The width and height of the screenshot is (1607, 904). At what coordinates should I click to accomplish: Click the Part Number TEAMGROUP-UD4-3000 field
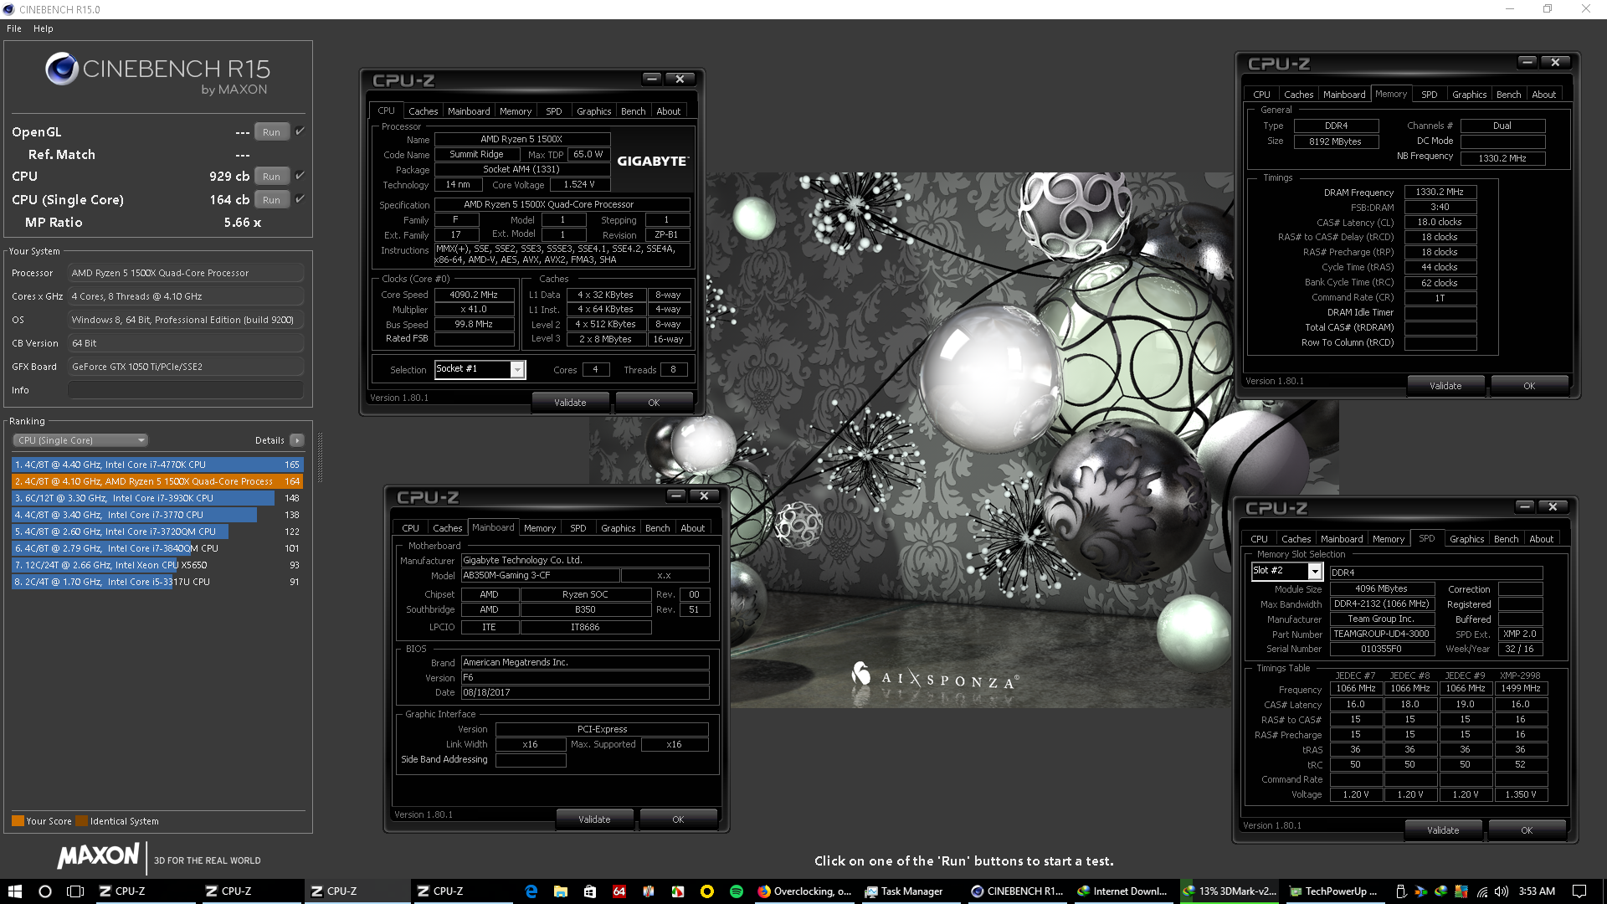coord(1381,634)
